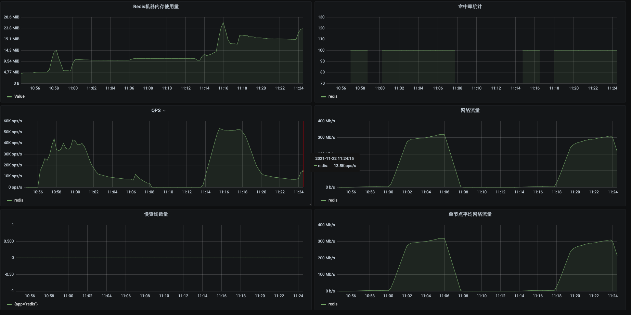
Task: Click the Value legend label in memory panel
Action: tap(20, 96)
